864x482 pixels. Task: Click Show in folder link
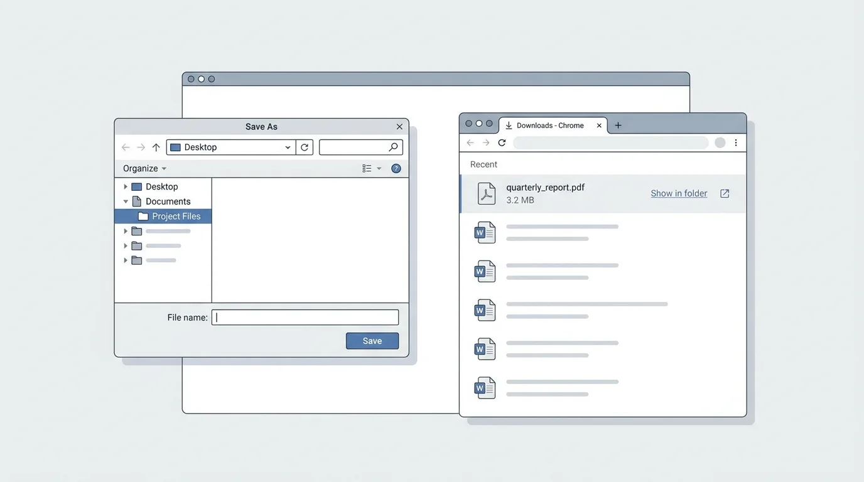pyautogui.click(x=679, y=193)
